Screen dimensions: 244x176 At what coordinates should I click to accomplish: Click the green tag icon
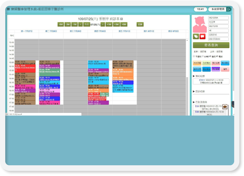click(196, 36)
